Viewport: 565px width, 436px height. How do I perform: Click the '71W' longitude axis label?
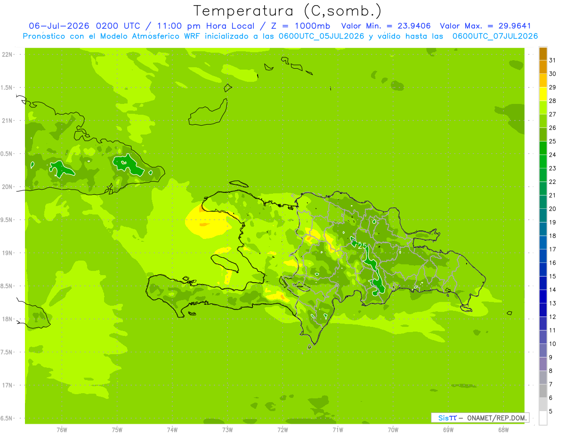tap(337, 429)
